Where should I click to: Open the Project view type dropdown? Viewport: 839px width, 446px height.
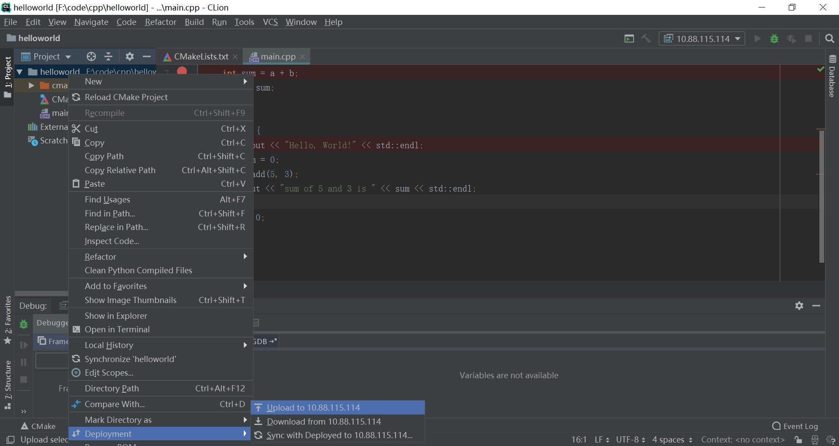[x=46, y=56]
